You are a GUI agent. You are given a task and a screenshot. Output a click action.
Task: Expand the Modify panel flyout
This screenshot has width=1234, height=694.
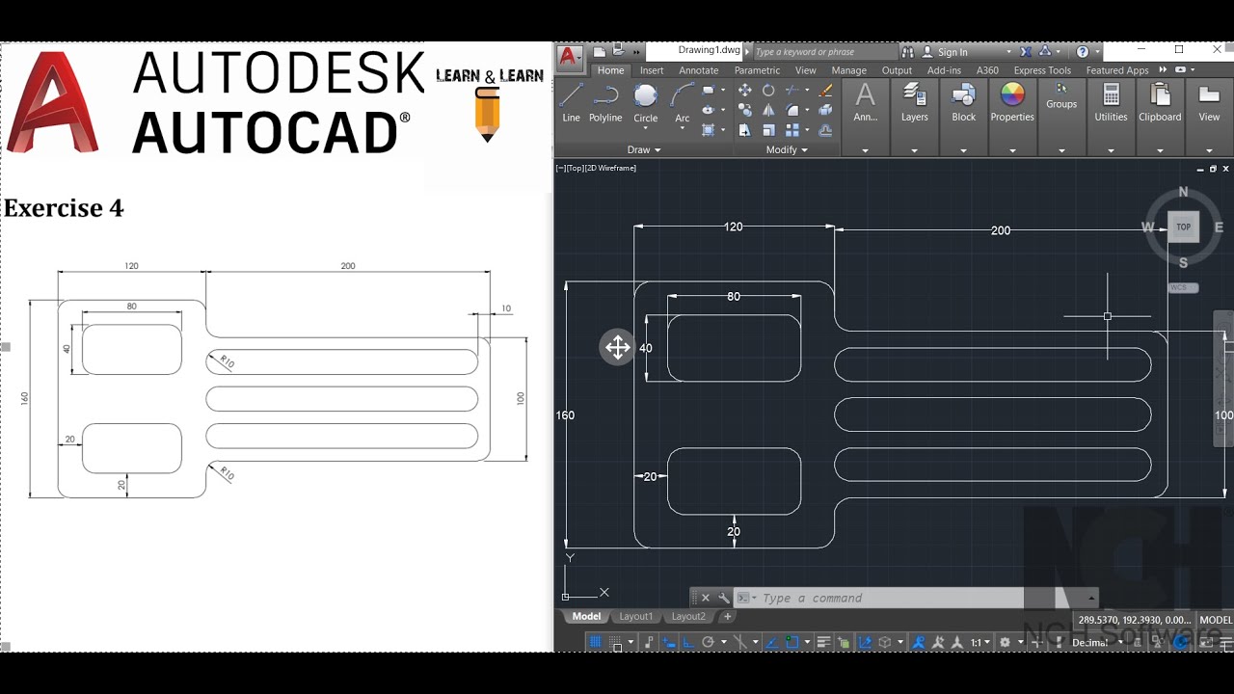(787, 149)
